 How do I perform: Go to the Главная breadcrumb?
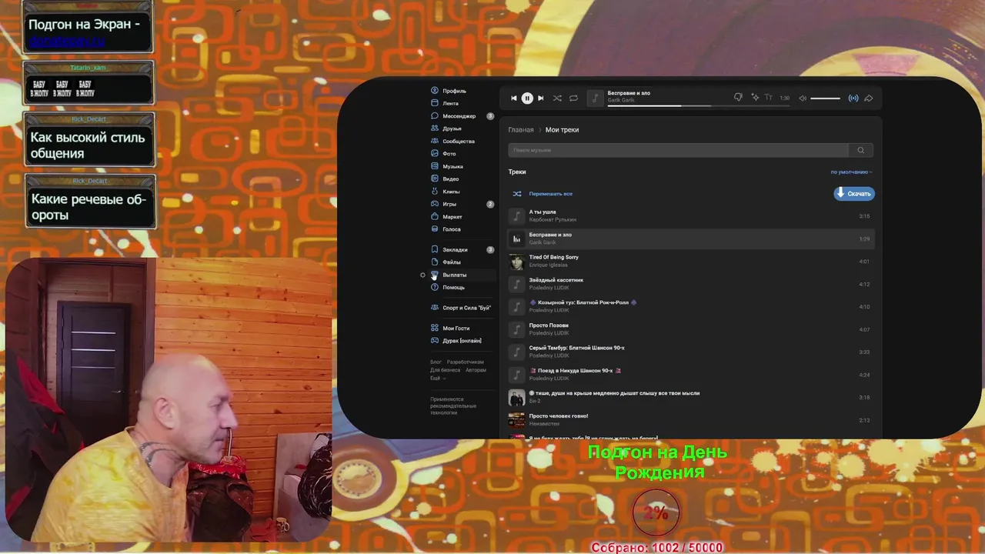pyautogui.click(x=521, y=130)
